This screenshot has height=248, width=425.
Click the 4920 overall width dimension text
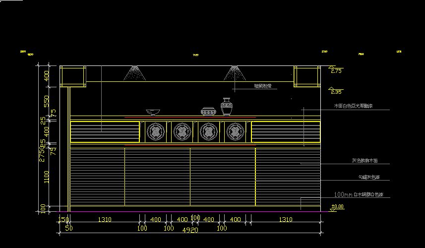click(x=190, y=230)
